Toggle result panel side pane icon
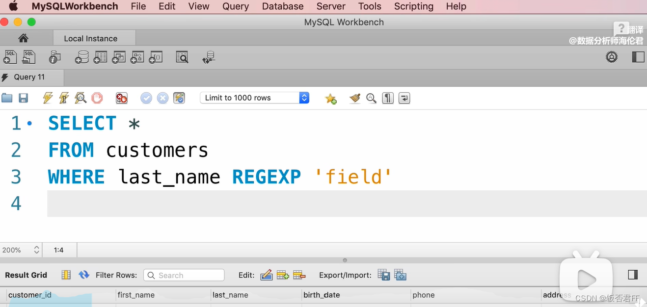 point(633,275)
